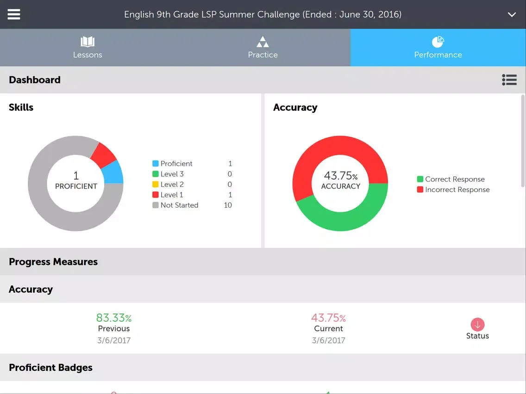Click the triangle Practice icon
The width and height of the screenshot is (526, 394).
(263, 42)
